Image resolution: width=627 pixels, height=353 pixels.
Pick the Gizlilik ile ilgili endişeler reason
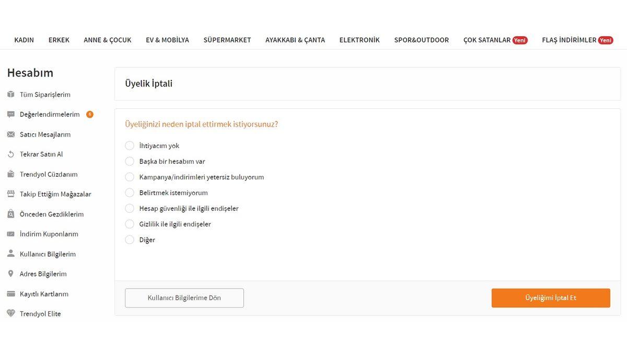129,224
